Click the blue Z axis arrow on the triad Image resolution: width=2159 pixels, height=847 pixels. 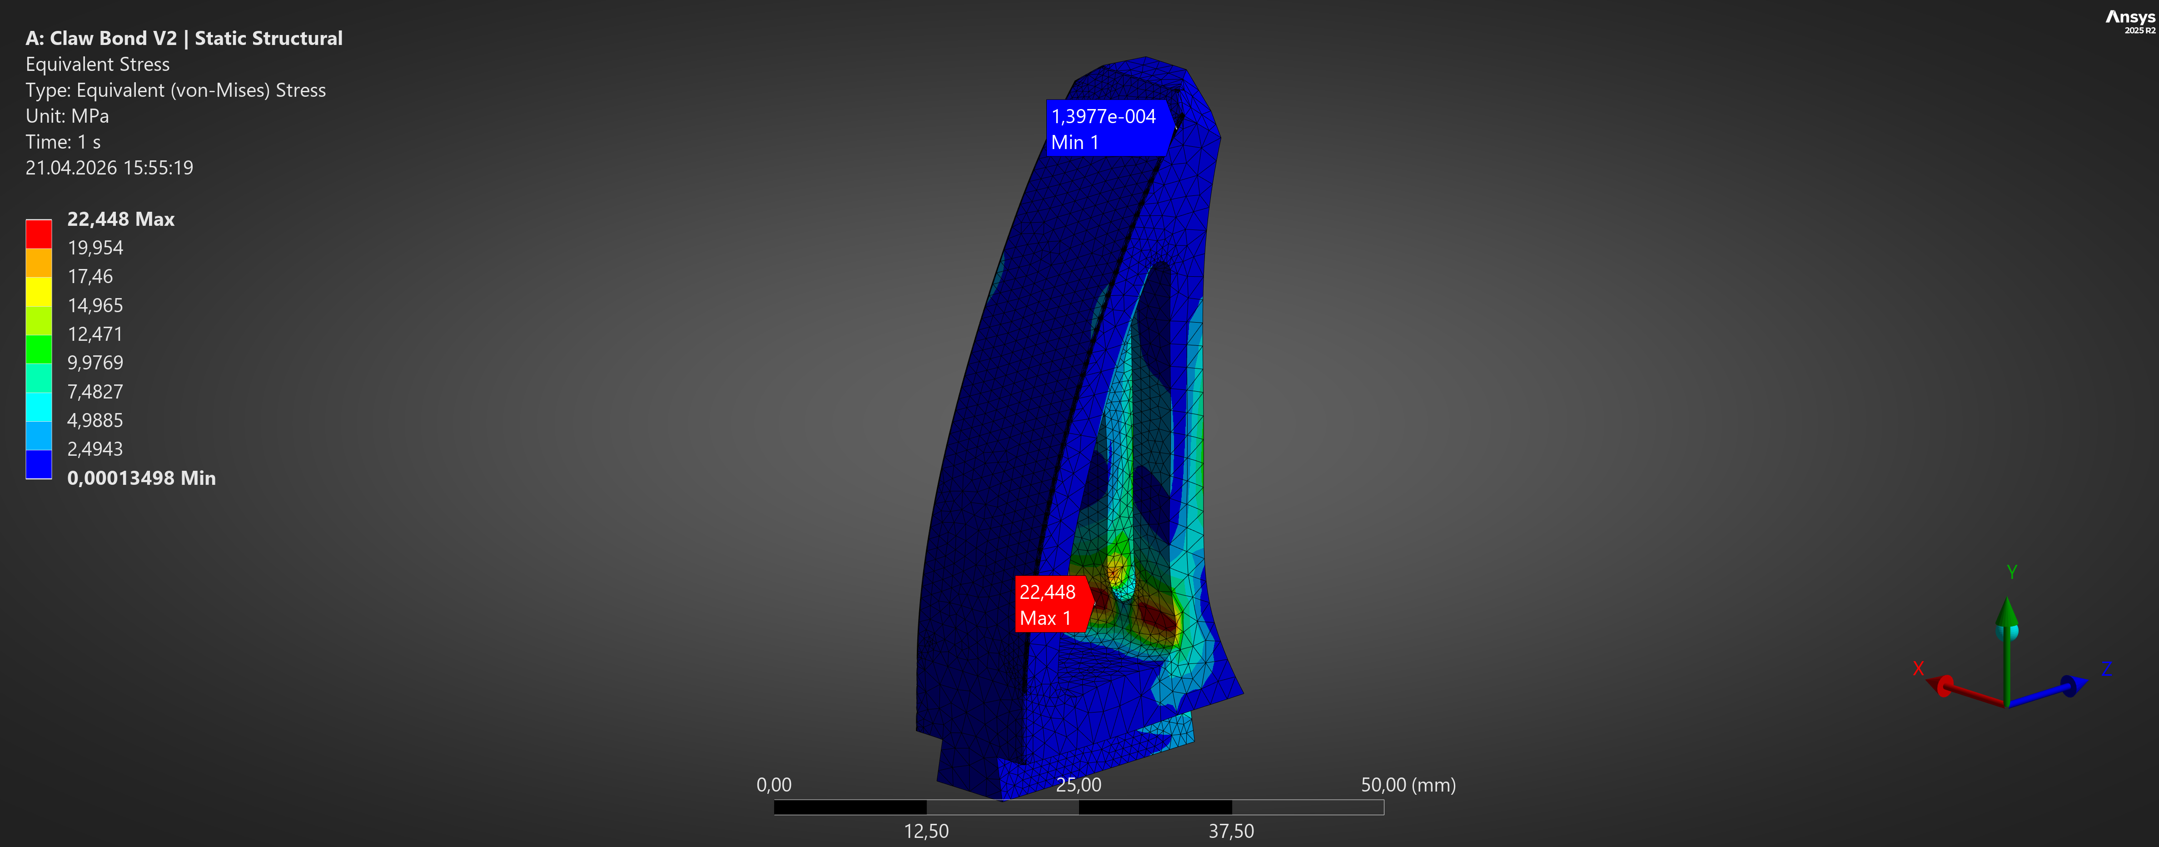tap(2072, 685)
